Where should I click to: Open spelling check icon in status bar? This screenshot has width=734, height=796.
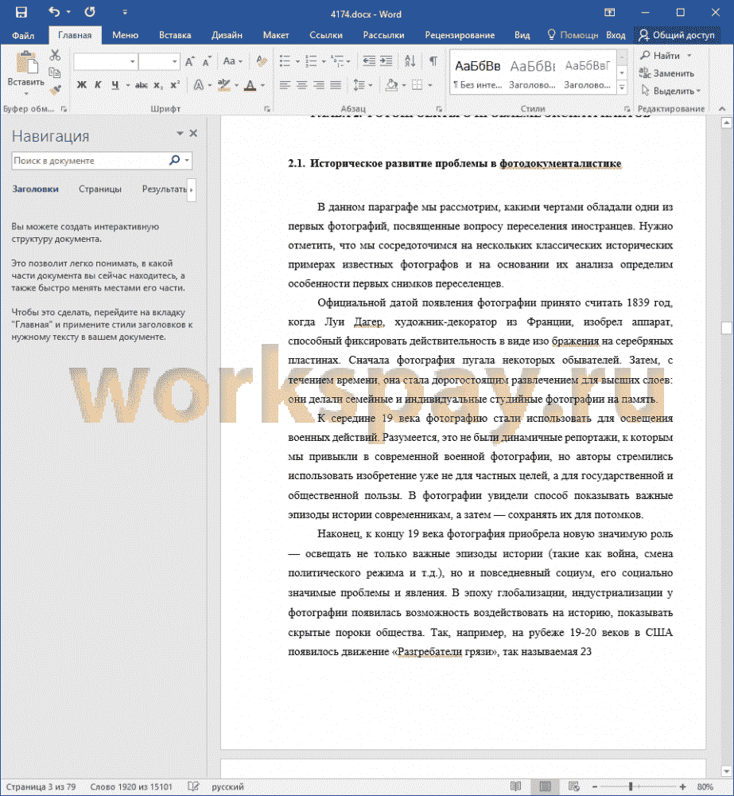(193, 786)
